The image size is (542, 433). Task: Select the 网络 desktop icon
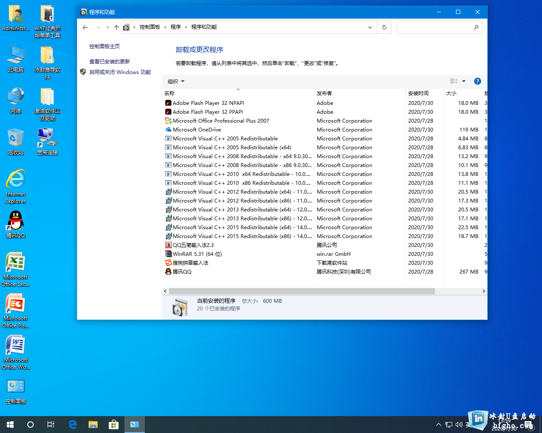click(16, 101)
